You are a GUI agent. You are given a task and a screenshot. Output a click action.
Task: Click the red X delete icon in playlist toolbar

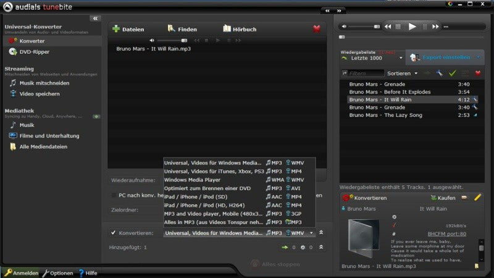(x=478, y=74)
